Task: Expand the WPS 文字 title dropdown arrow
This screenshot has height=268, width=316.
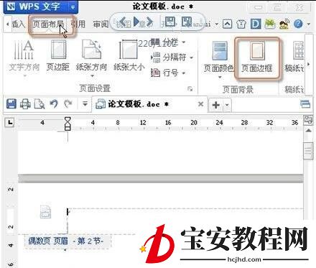Action: [x=73, y=7]
